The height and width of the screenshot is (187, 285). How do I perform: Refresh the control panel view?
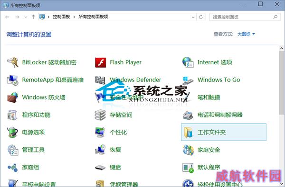[x=200, y=17]
